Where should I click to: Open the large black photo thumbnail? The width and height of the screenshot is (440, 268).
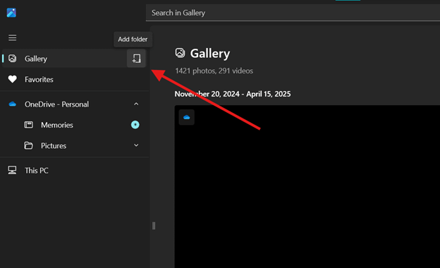[307, 187]
